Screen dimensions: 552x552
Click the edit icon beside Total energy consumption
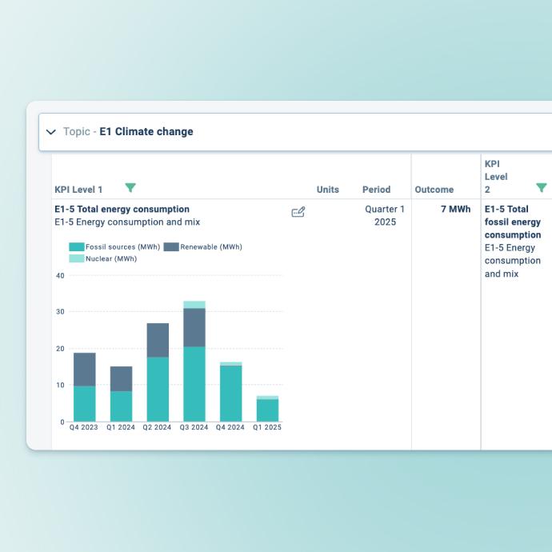click(298, 212)
